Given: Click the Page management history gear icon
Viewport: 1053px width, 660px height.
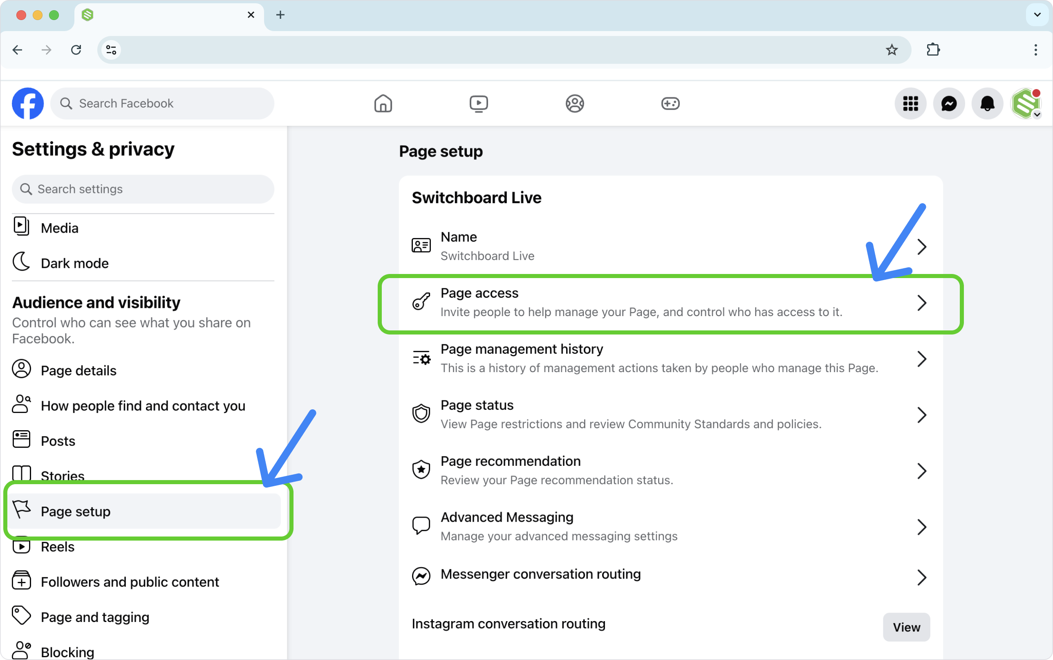Looking at the screenshot, I should 421,358.
